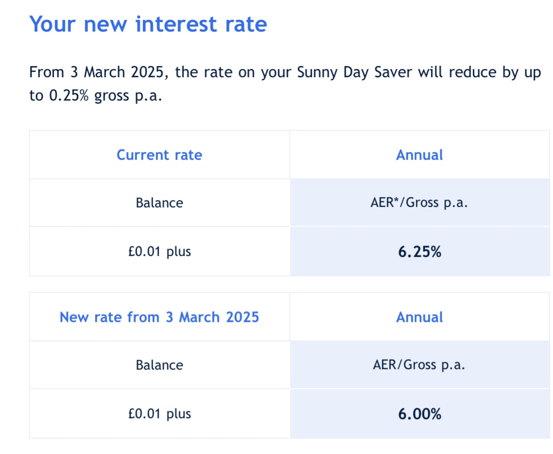The width and height of the screenshot is (553, 454).
Task: Click '0.25% gross p.a.' text in the paragraph
Action: (106, 96)
